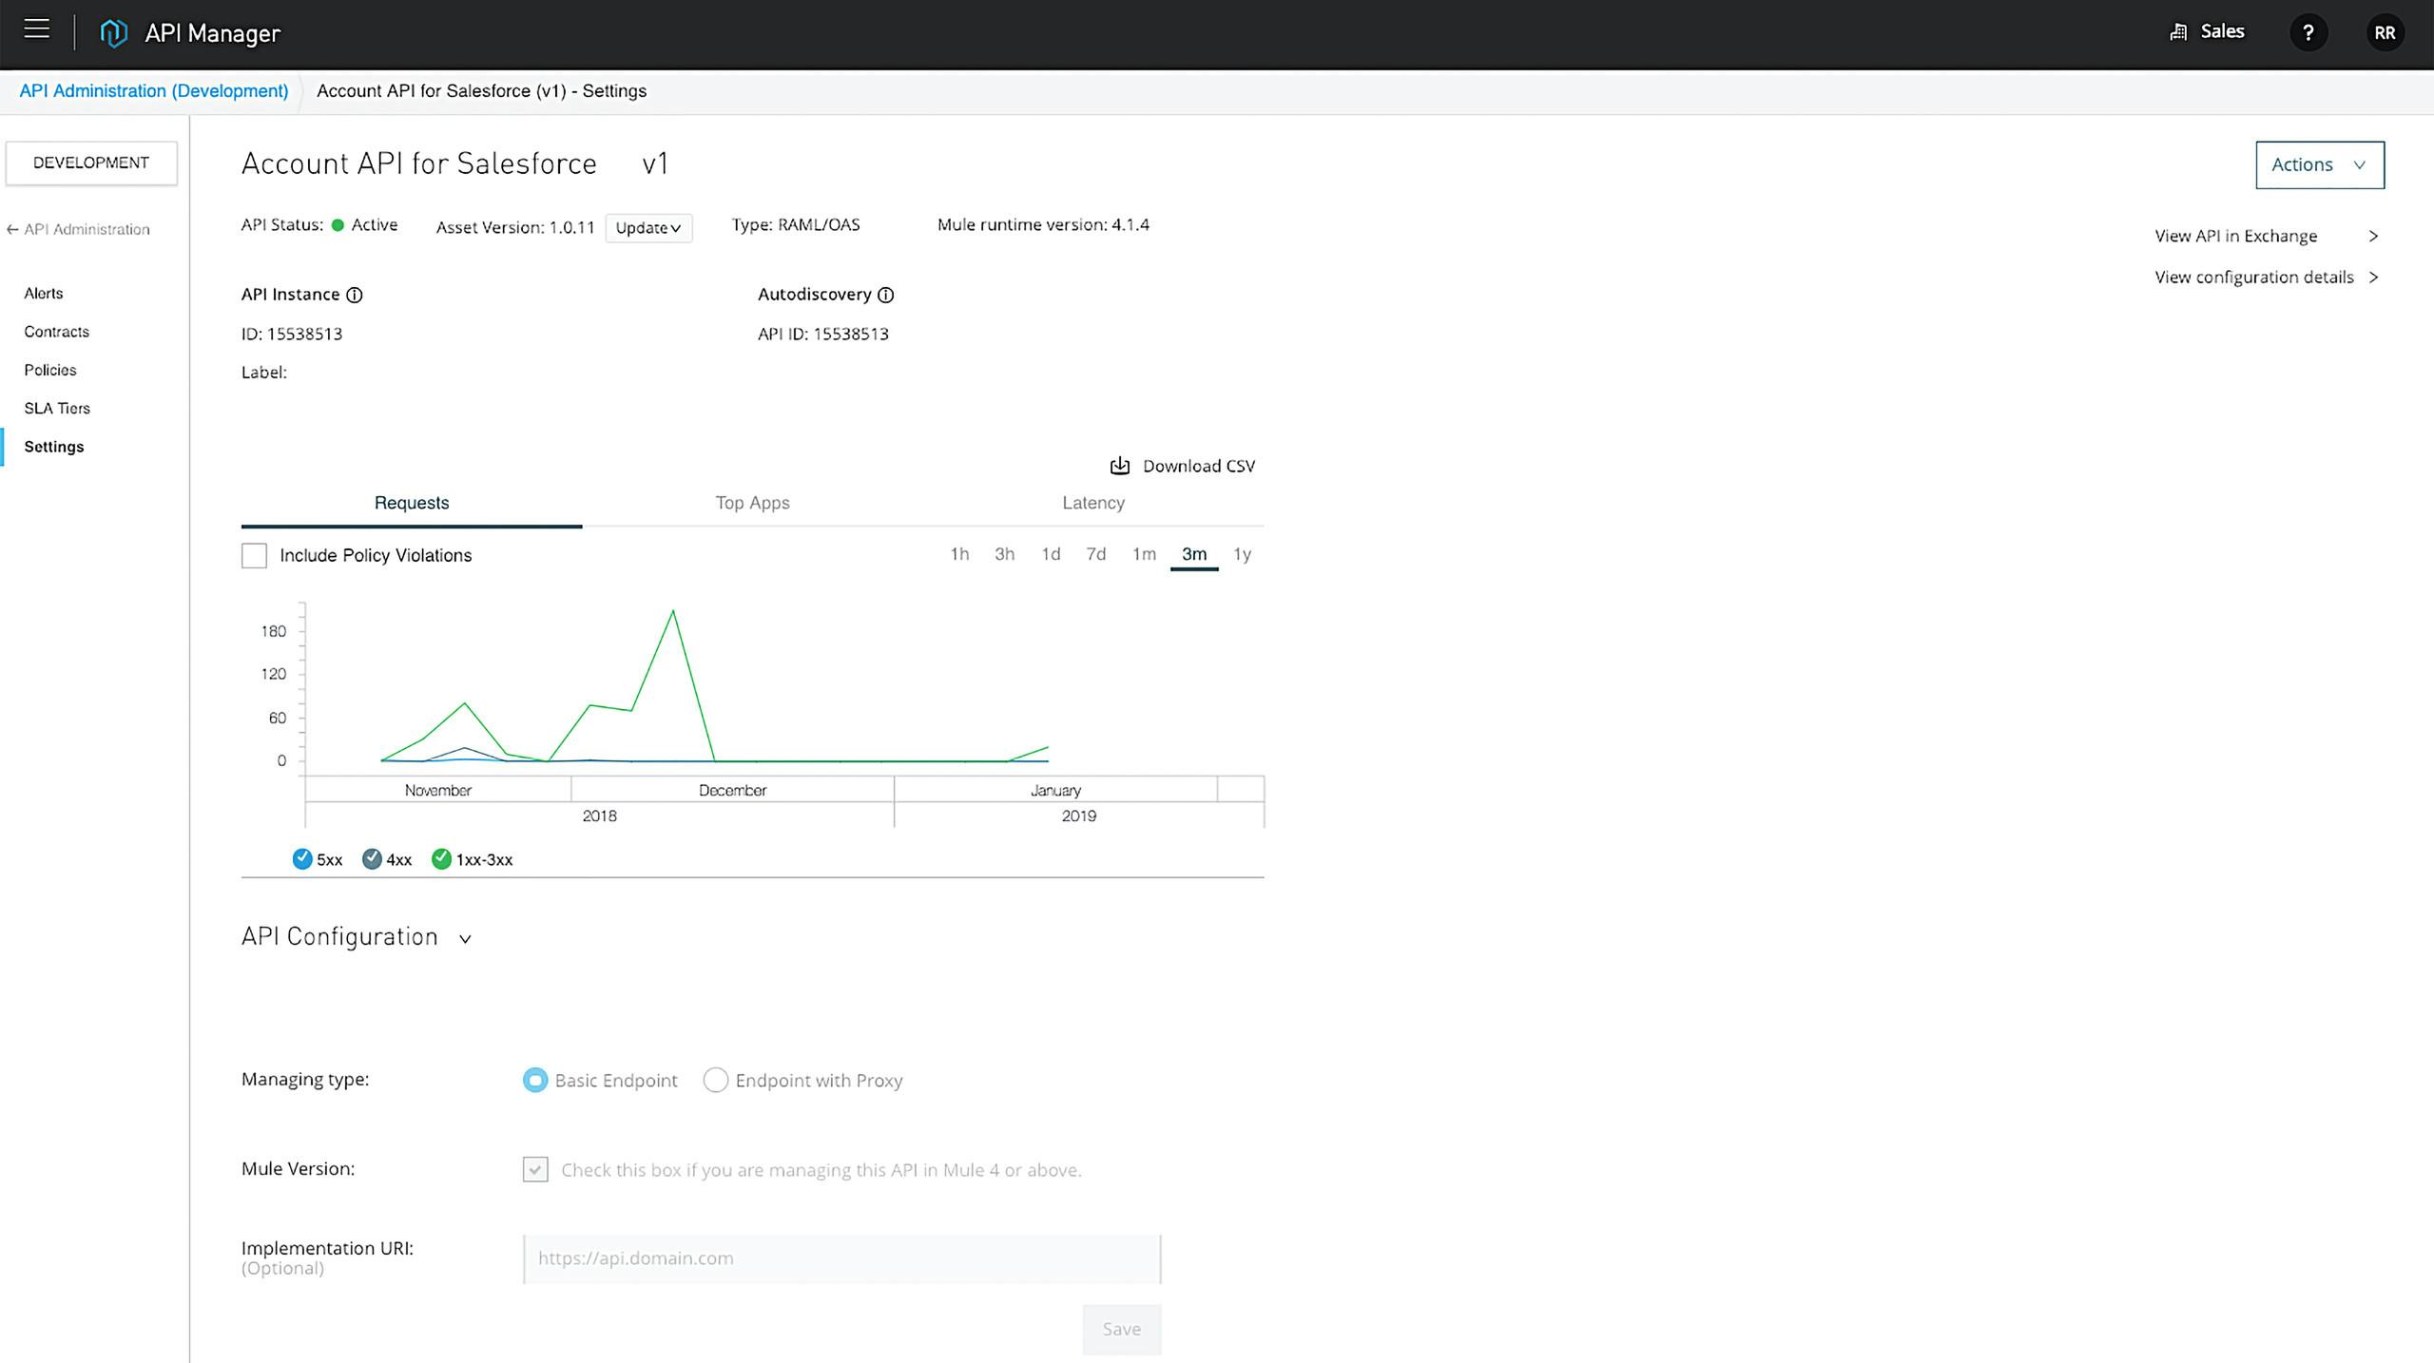Switch to the Latency tab

tap(1093, 503)
